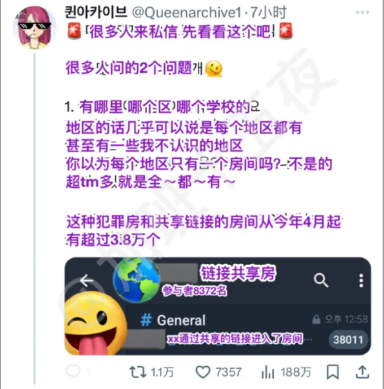Open the tweet's three-dot more menu
The width and height of the screenshot is (384, 389).
coord(363,12)
